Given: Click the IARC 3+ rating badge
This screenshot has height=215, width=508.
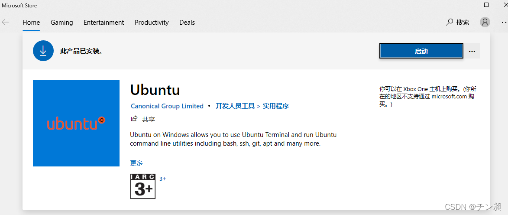Looking at the screenshot, I should click(143, 186).
